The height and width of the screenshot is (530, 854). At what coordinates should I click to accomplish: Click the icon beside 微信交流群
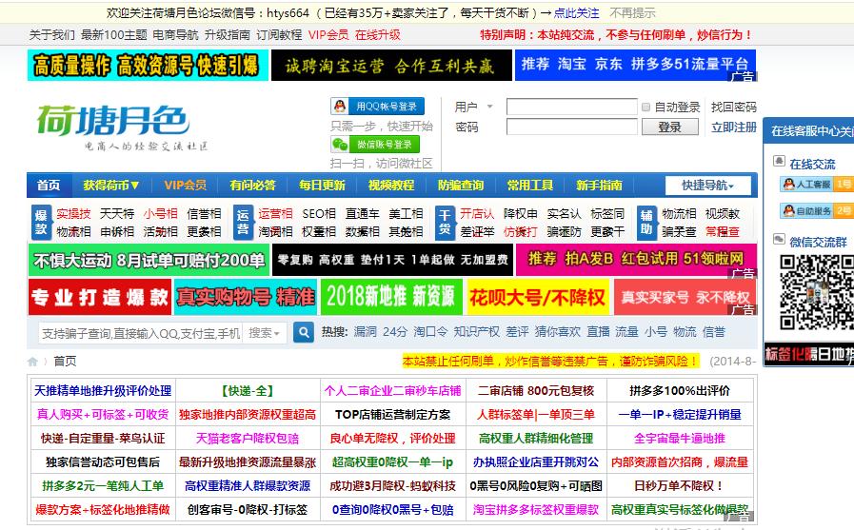click(x=780, y=239)
